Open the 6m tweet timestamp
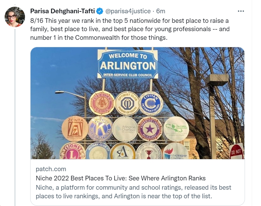Image resolution: width=261 pixels, height=206 pixels. click(161, 11)
